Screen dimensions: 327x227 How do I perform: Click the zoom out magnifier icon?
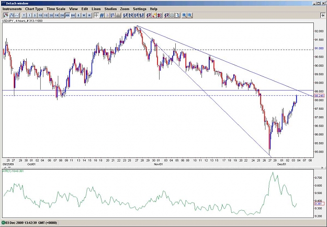(x=190, y=15)
